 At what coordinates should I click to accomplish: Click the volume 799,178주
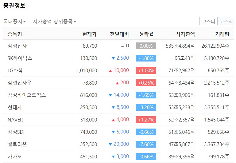(219, 157)
